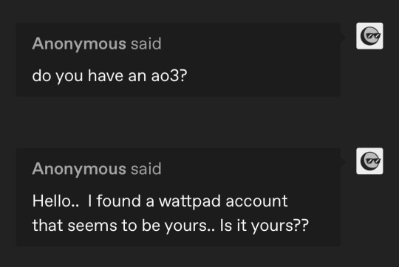Viewport: 399px width, 267px height.
Task: Click the word "said" in the first ask
Action: coord(146,44)
